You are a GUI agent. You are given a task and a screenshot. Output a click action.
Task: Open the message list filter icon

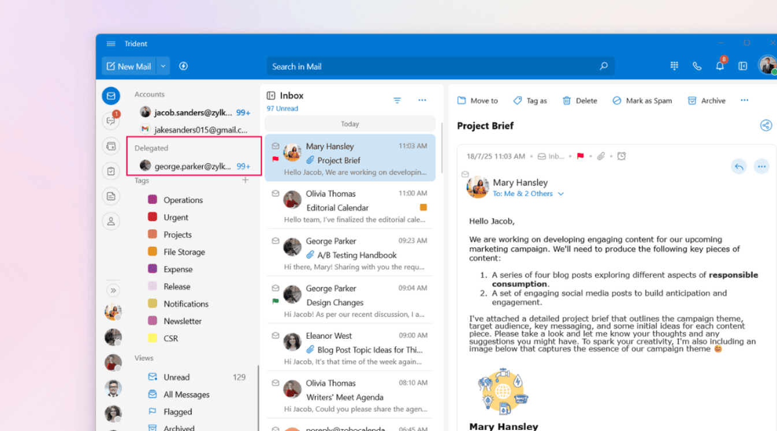tap(397, 100)
